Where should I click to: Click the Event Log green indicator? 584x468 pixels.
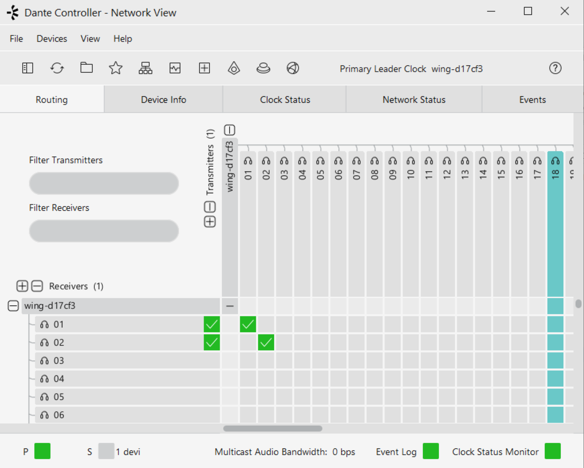430,451
